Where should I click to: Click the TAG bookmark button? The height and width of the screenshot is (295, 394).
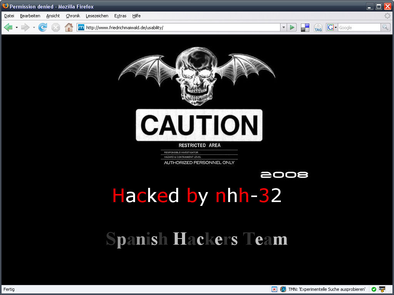(x=318, y=28)
